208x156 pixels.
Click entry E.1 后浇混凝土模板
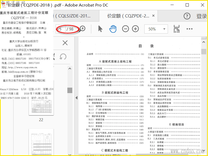[174, 135]
